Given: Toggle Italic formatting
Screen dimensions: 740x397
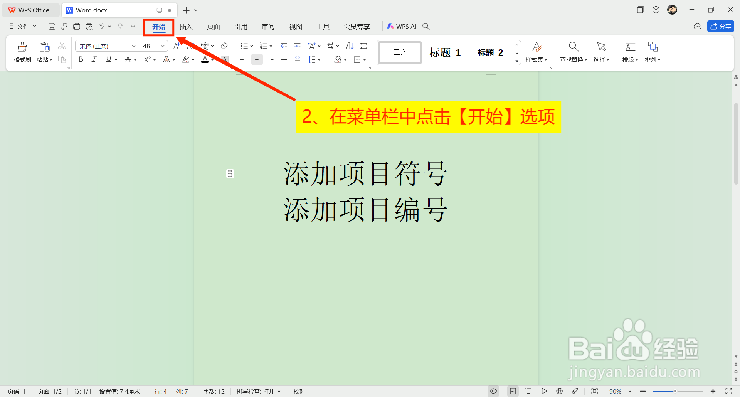Looking at the screenshot, I should (94, 59).
